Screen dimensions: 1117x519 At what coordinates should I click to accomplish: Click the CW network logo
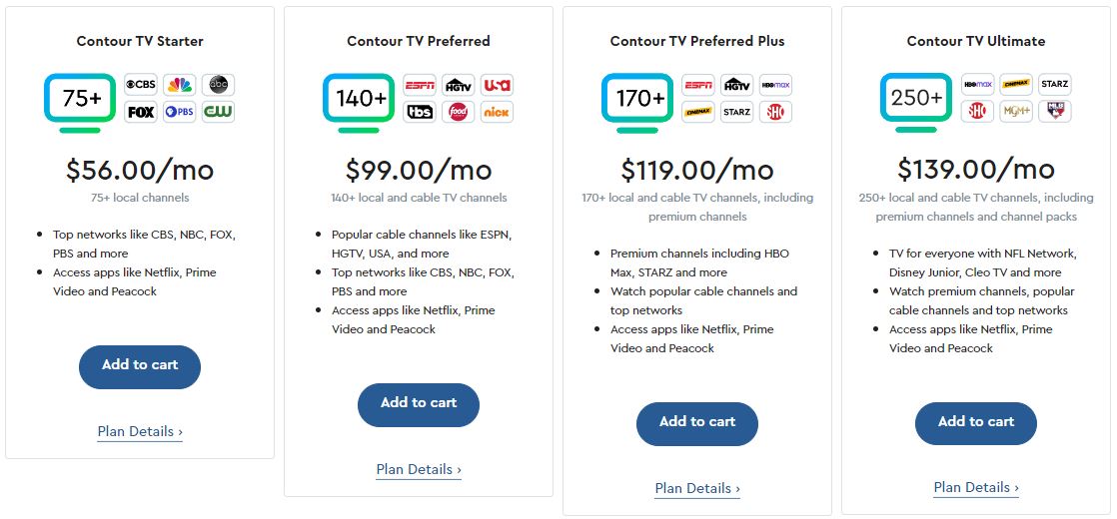tap(218, 112)
